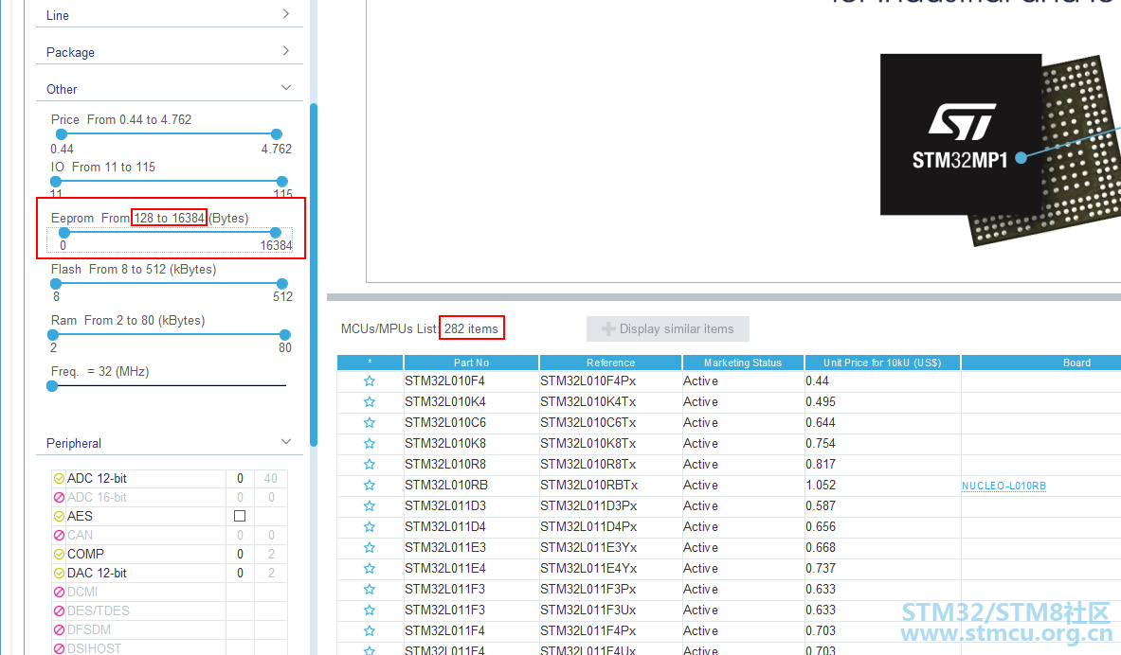Select STM32L011E3Yx reference cell

[x=610, y=548]
